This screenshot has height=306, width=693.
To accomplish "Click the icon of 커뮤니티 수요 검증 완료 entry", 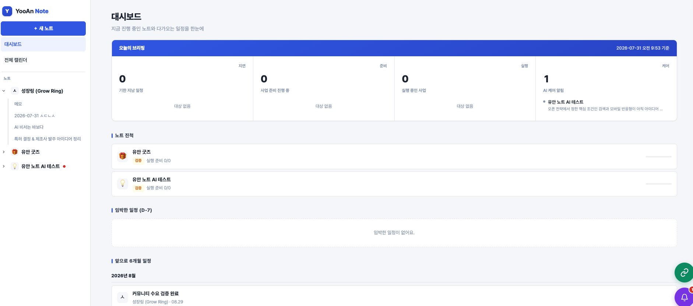I will pos(123,297).
